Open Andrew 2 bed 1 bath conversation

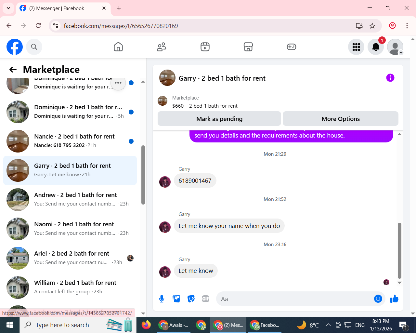(x=70, y=200)
